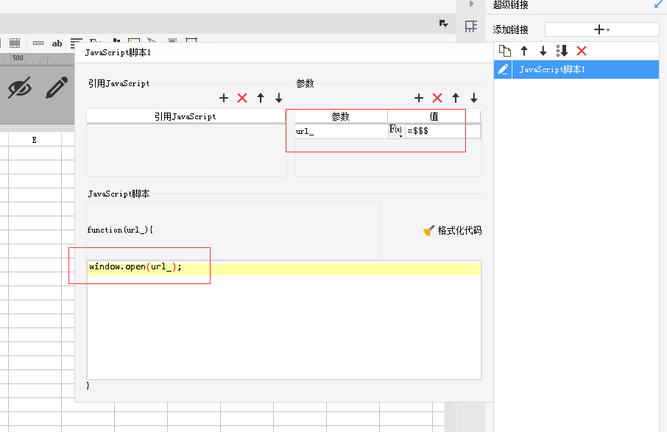
Task: Open the F(x) formula type selector
Action: tap(395, 130)
